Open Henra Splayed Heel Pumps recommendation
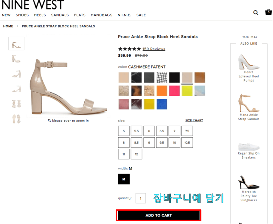Screen dimensions: 273x224 [249, 76]
